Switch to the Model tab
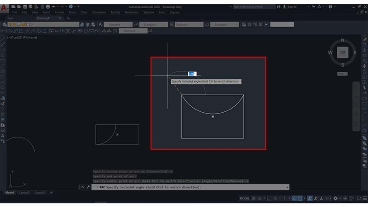Image resolution: width=368 pixels, height=207 pixels. point(10,193)
